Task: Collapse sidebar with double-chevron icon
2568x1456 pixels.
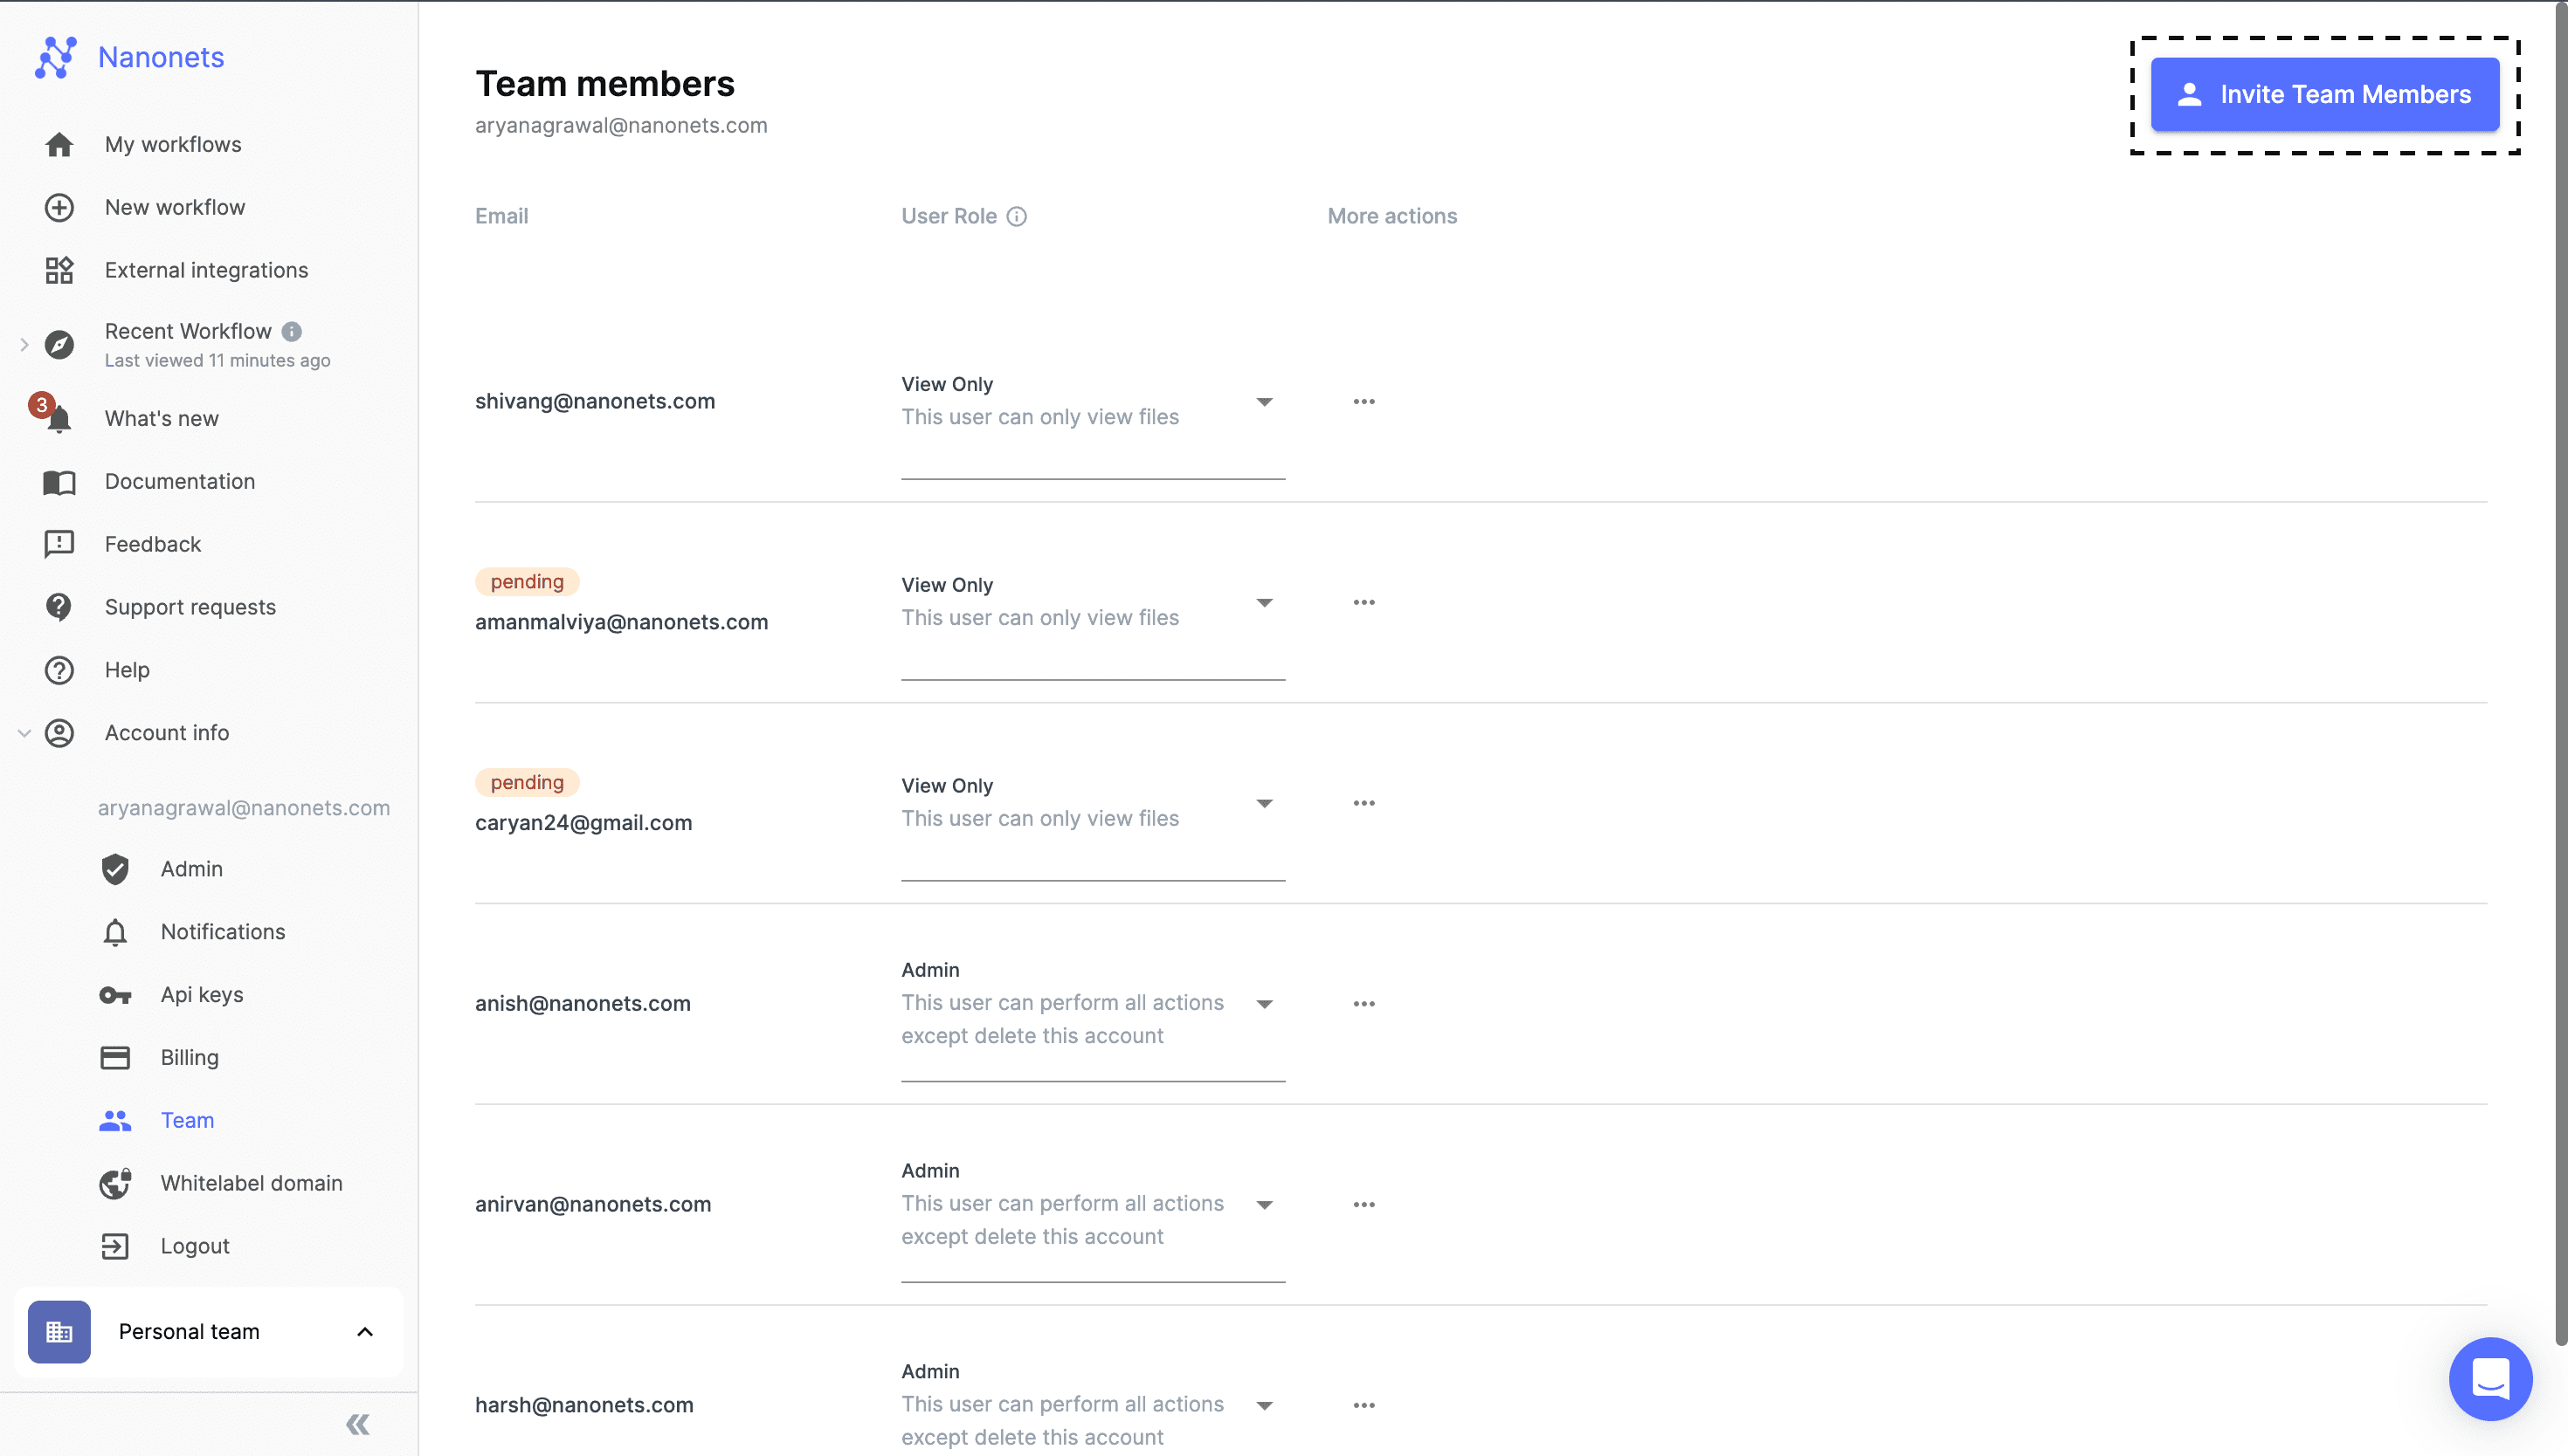Action: (358, 1424)
